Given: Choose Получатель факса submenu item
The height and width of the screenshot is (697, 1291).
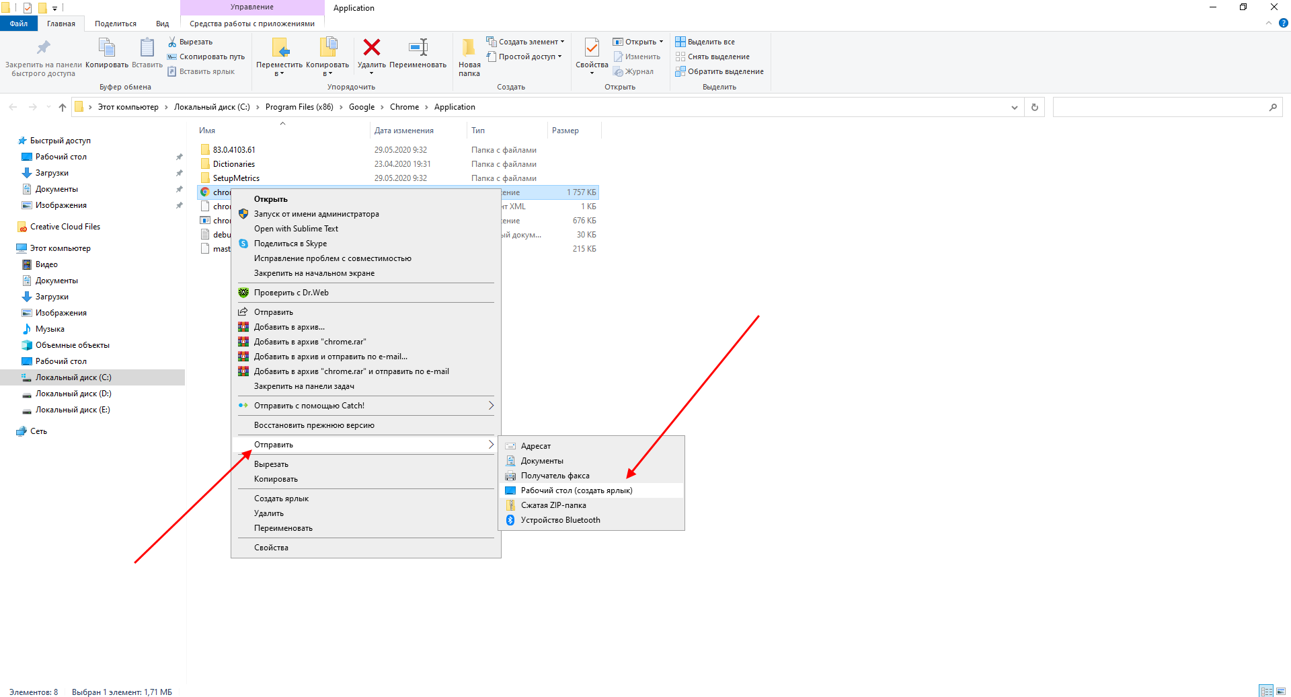Looking at the screenshot, I should (x=591, y=476).
